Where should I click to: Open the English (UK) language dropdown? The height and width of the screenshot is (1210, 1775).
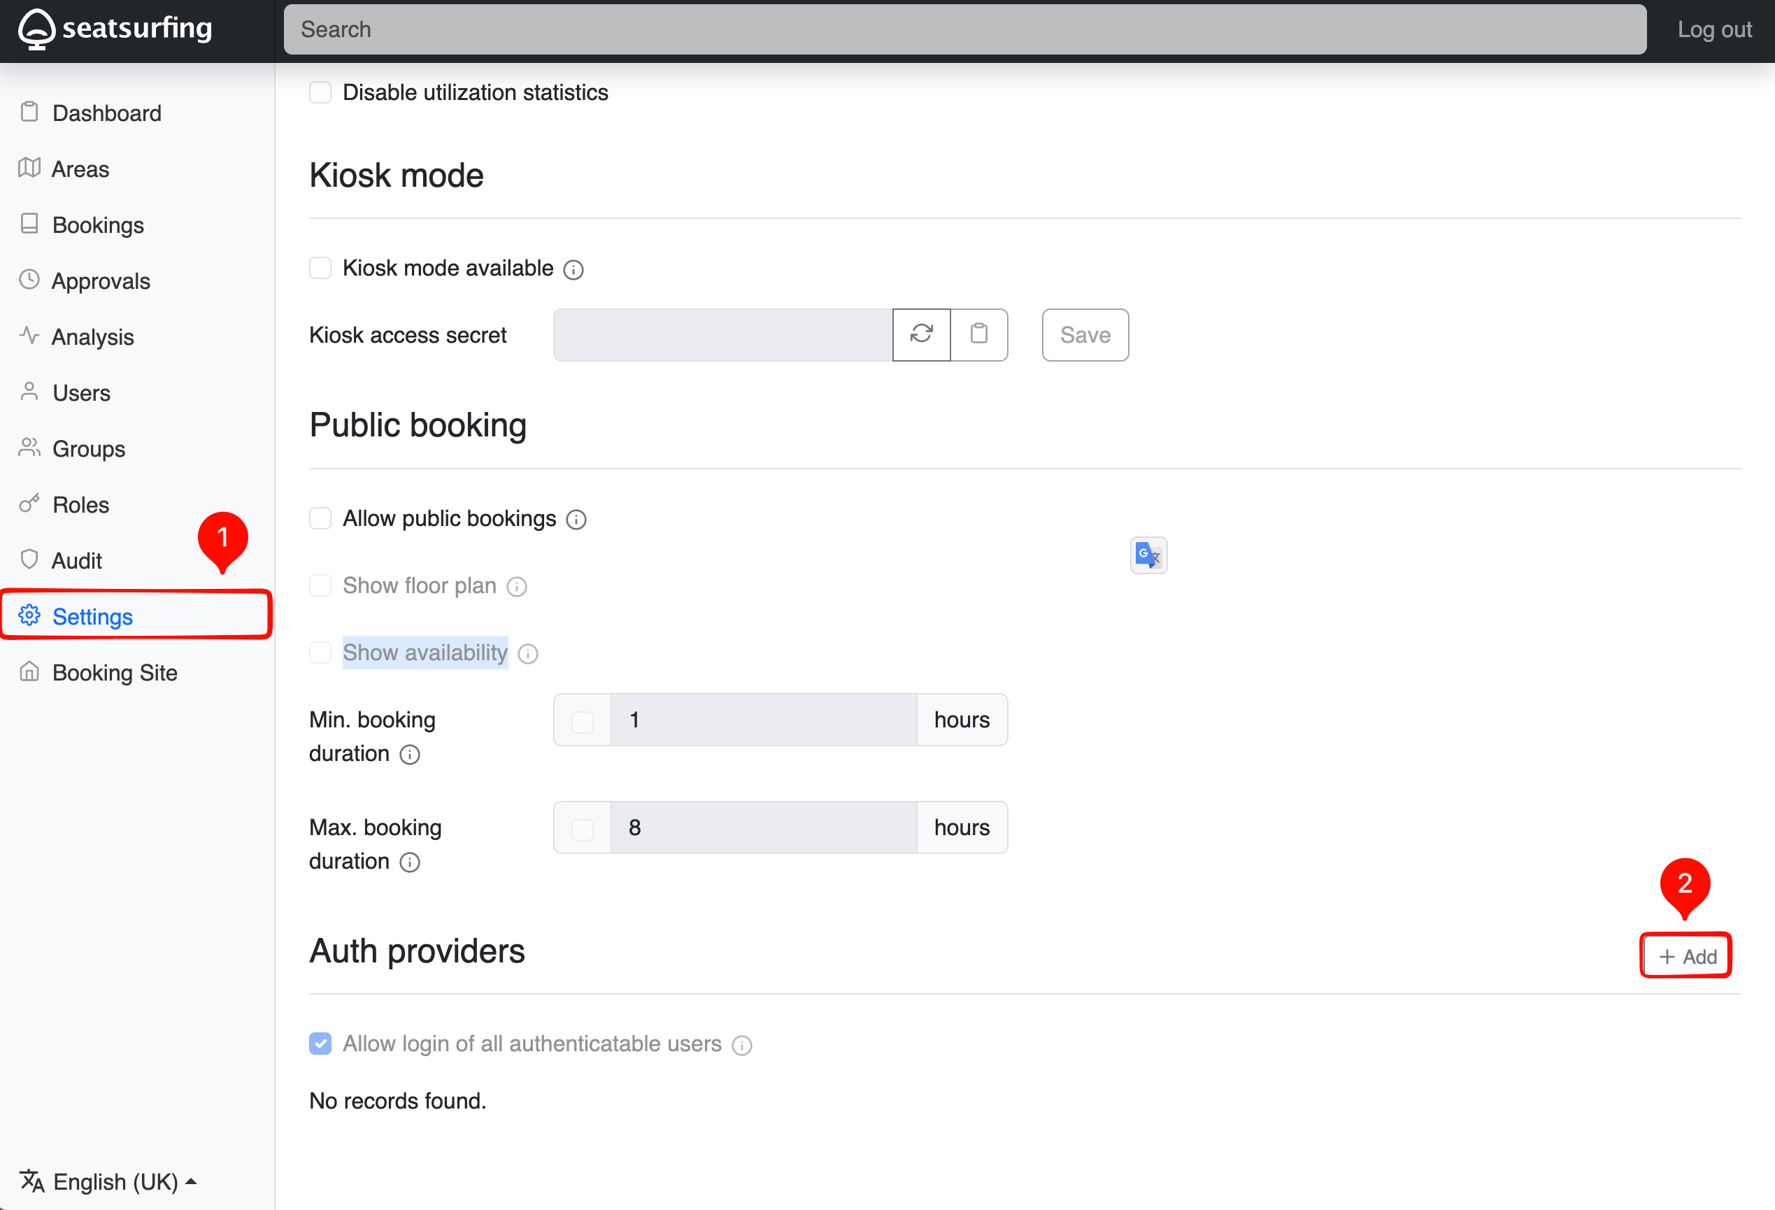click(x=108, y=1182)
